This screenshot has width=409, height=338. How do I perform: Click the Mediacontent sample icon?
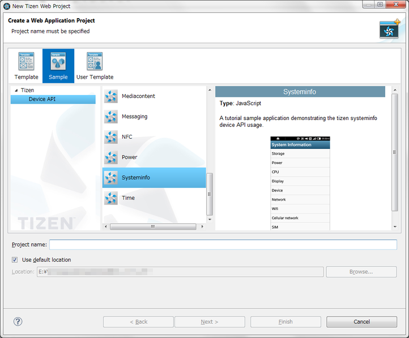point(111,96)
